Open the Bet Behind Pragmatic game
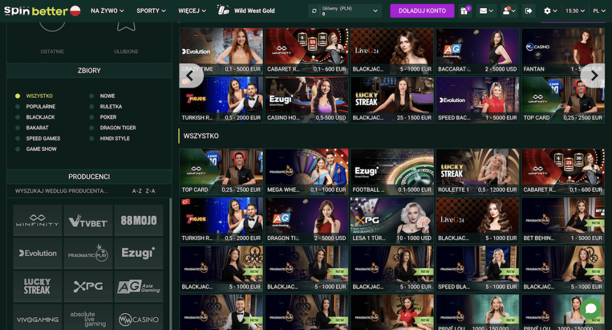 click(563, 220)
